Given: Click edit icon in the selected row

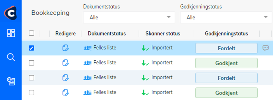Looking at the screenshot, I should 65,48.
